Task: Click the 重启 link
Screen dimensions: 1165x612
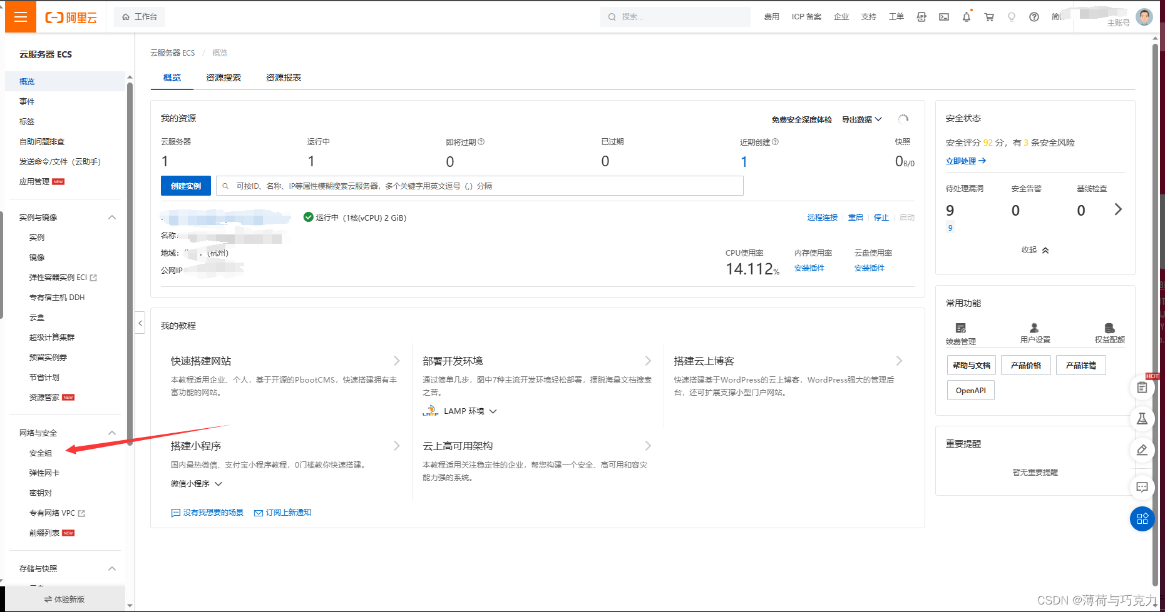Action: tap(855, 218)
